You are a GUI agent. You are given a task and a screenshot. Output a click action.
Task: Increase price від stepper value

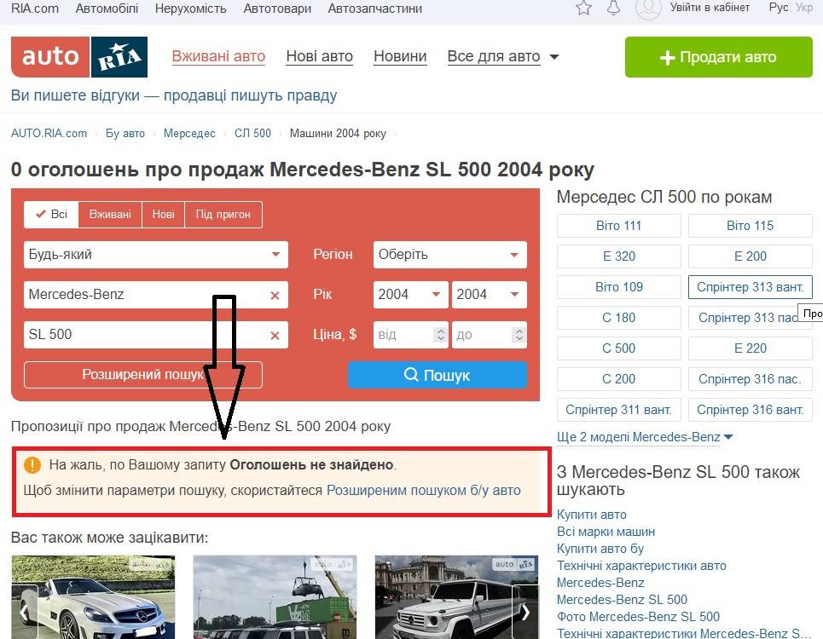point(441,331)
